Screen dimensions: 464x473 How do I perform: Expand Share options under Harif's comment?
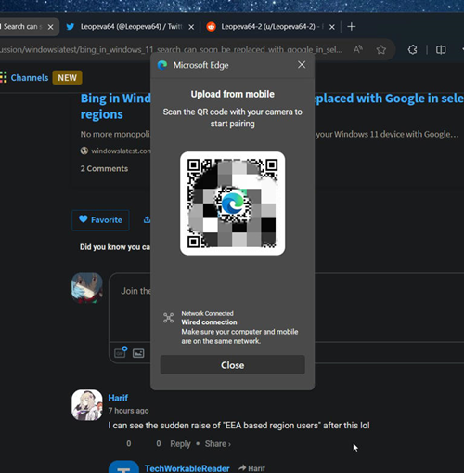pos(218,443)
